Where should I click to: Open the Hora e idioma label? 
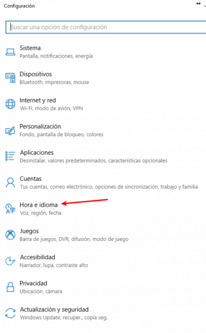pos(39,205)
